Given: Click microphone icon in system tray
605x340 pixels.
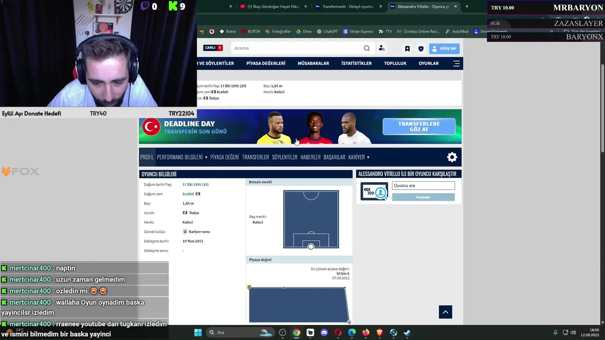Looking at the screenshot, I should tap(555, 332).
